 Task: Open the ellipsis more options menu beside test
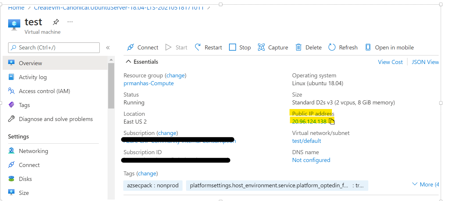click(x=70, y=22)
